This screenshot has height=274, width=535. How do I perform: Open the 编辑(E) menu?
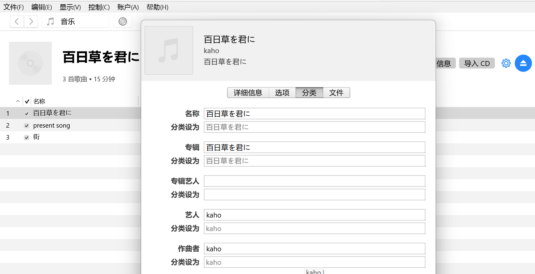tap(42, 7)
